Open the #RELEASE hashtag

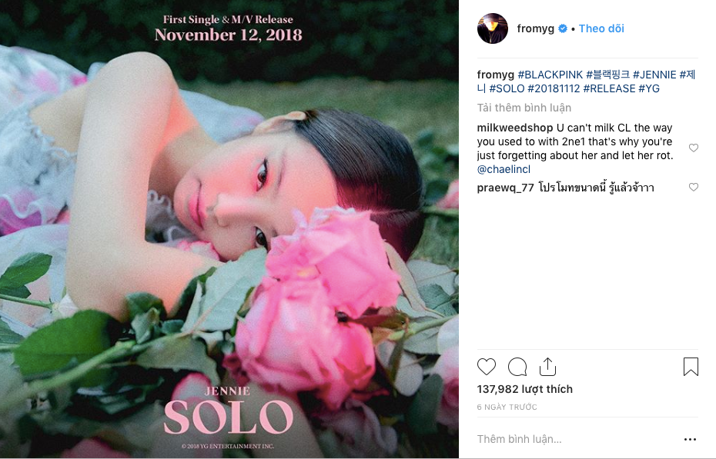tap(609, 88)
